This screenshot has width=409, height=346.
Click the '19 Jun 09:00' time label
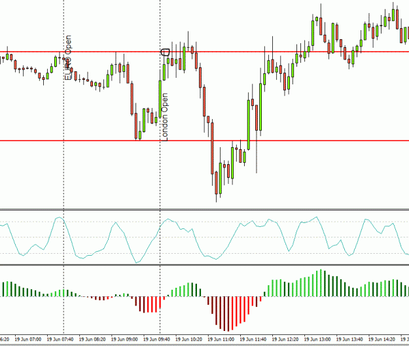[124, 339]
